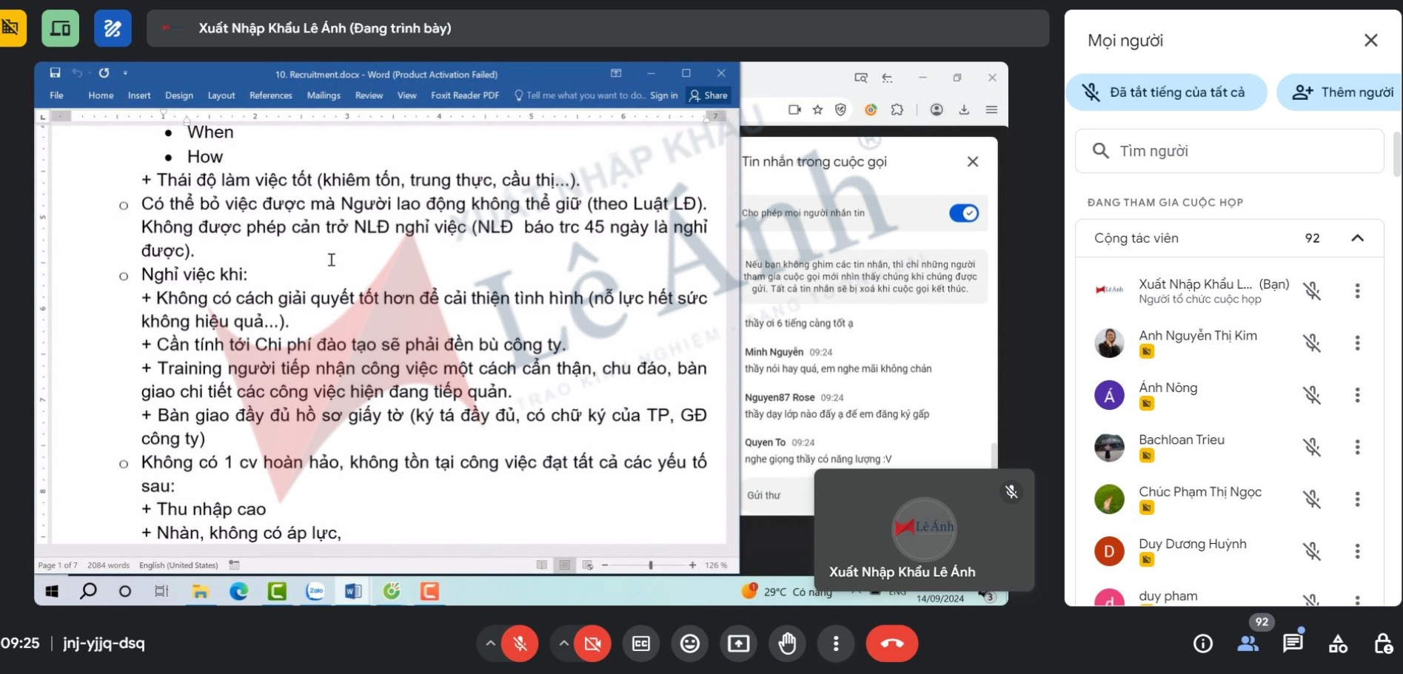Click the Tìm người search field
The height and width of the screenshot is (674, 1403).
1229,151
